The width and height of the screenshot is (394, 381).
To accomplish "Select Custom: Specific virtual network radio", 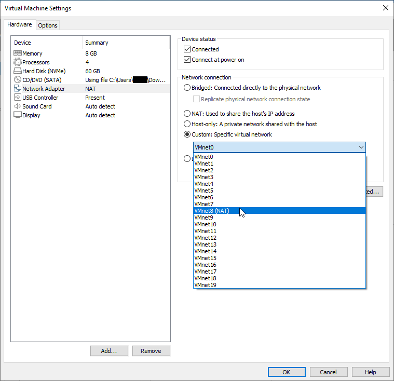I will (x=187, y=134).
